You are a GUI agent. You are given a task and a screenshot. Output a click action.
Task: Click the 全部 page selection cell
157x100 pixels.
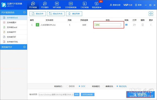(84, 25)
